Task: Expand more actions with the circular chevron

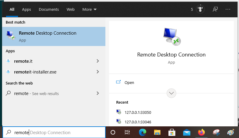Action: point(171,93)
